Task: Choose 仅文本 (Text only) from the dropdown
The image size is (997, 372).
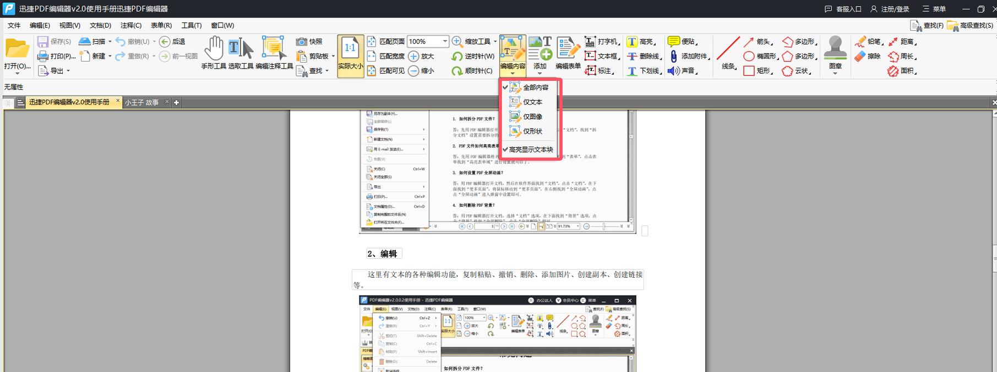Action: [x=530, y=102]
